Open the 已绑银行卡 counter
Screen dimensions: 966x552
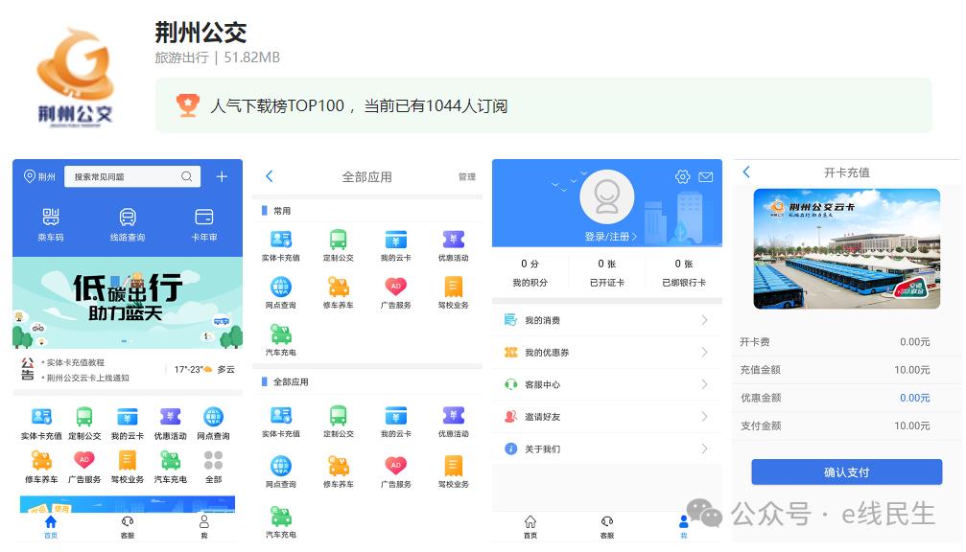(684, 272)
